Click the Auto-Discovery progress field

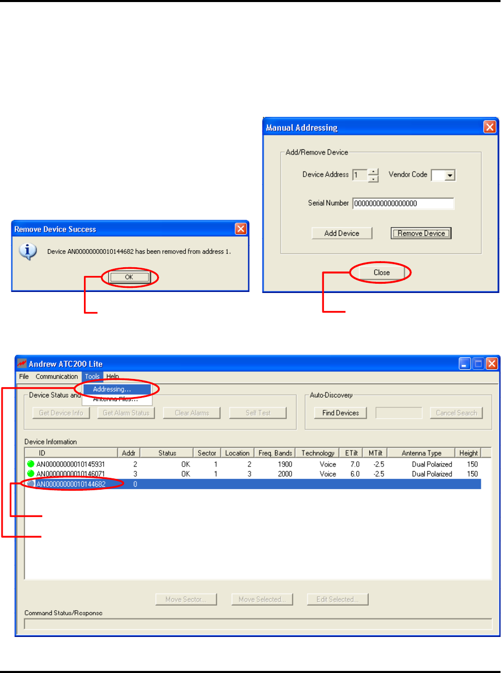pyautogui.click(x=399, y=413)
